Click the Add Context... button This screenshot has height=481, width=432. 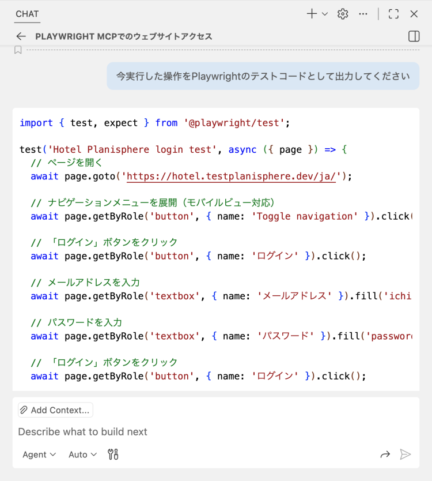55,410
